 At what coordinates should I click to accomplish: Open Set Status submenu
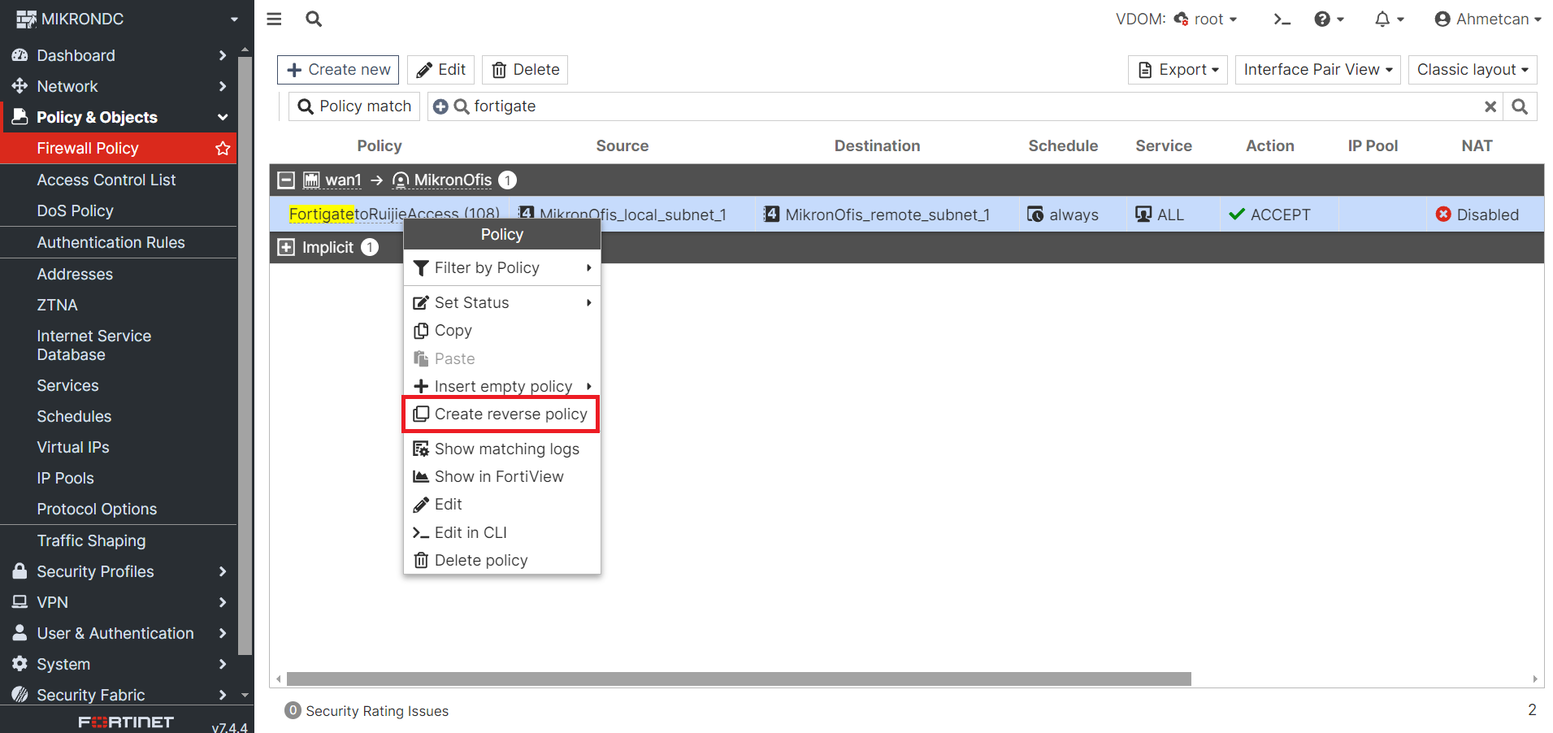[501, 302]
